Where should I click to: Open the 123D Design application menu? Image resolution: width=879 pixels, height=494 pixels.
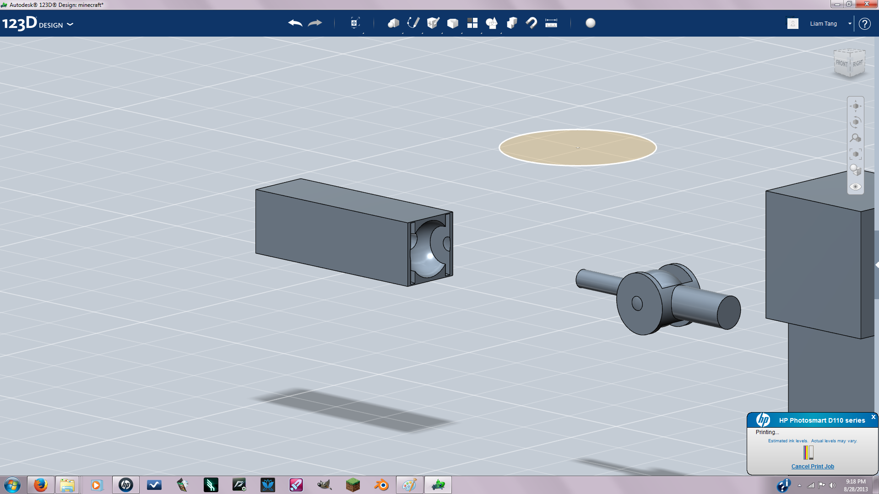point(38,24)
